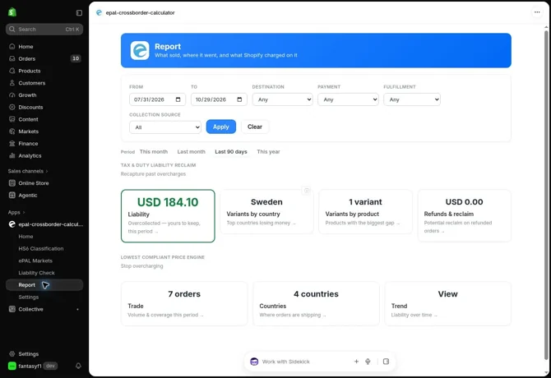Click the To date field
551x378 pixels.
[x=219, y=99]
